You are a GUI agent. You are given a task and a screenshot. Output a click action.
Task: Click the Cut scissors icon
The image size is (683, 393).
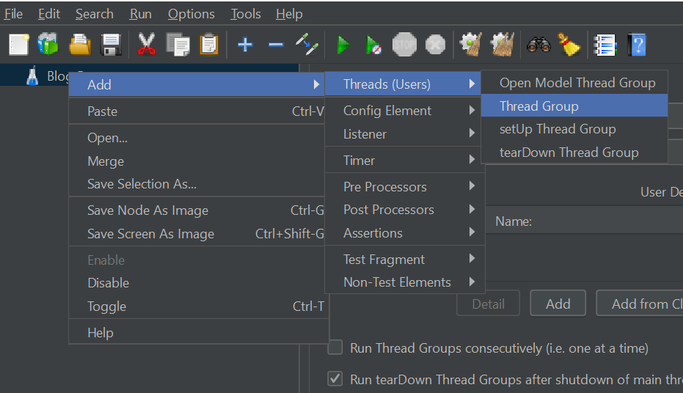tap(147, 45)
